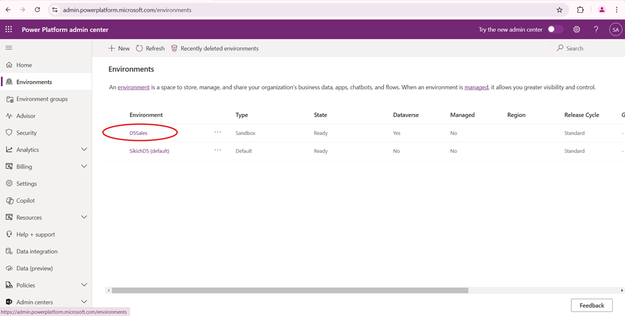Click the browser reload icon
Viewport: 625px width, 316px height.
[x=37, y=10]
